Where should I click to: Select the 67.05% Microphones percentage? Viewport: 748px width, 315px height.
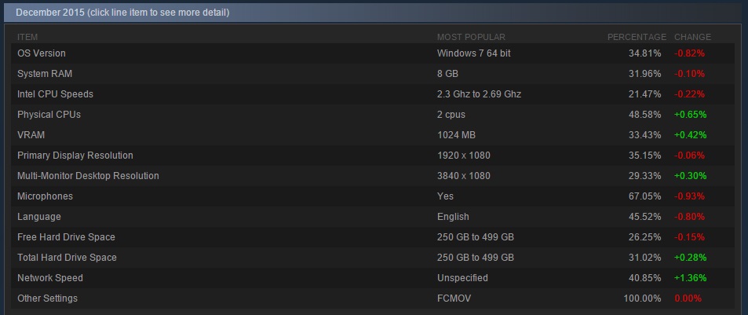click(x=645, y=196)
